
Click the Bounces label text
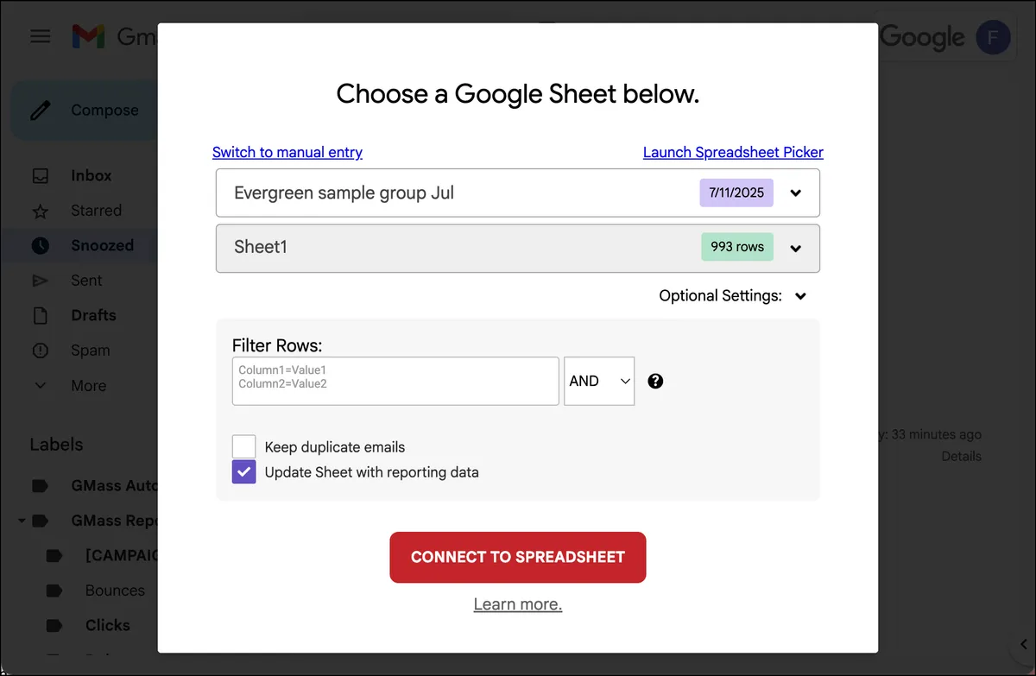(115, 591)
